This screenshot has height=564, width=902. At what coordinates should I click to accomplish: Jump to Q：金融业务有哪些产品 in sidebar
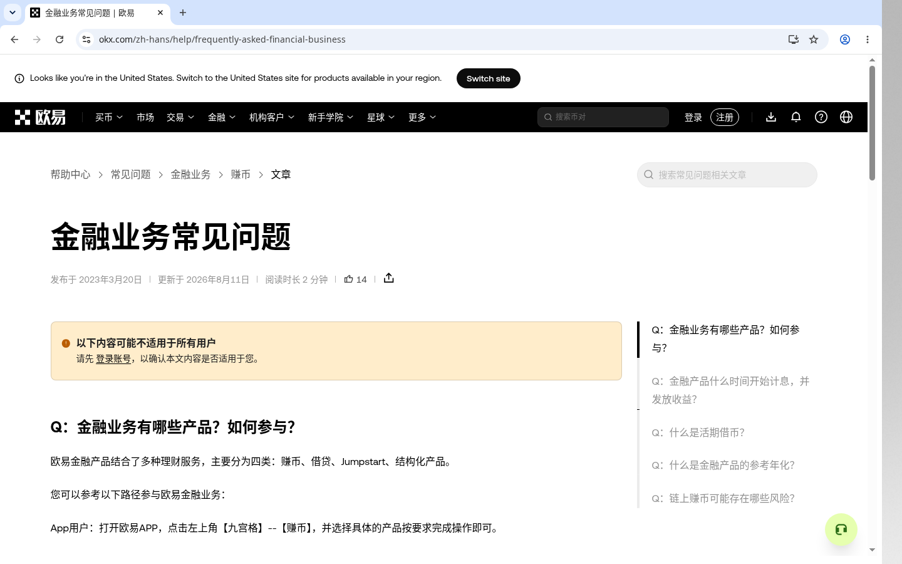tap(726, 339)
